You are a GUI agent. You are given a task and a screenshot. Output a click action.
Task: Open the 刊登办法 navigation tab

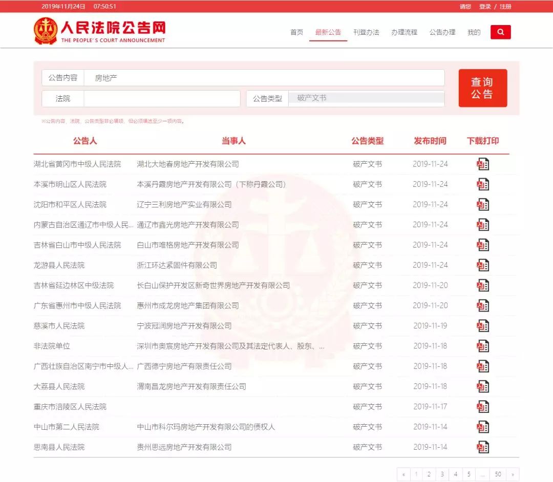click(365, 31)
